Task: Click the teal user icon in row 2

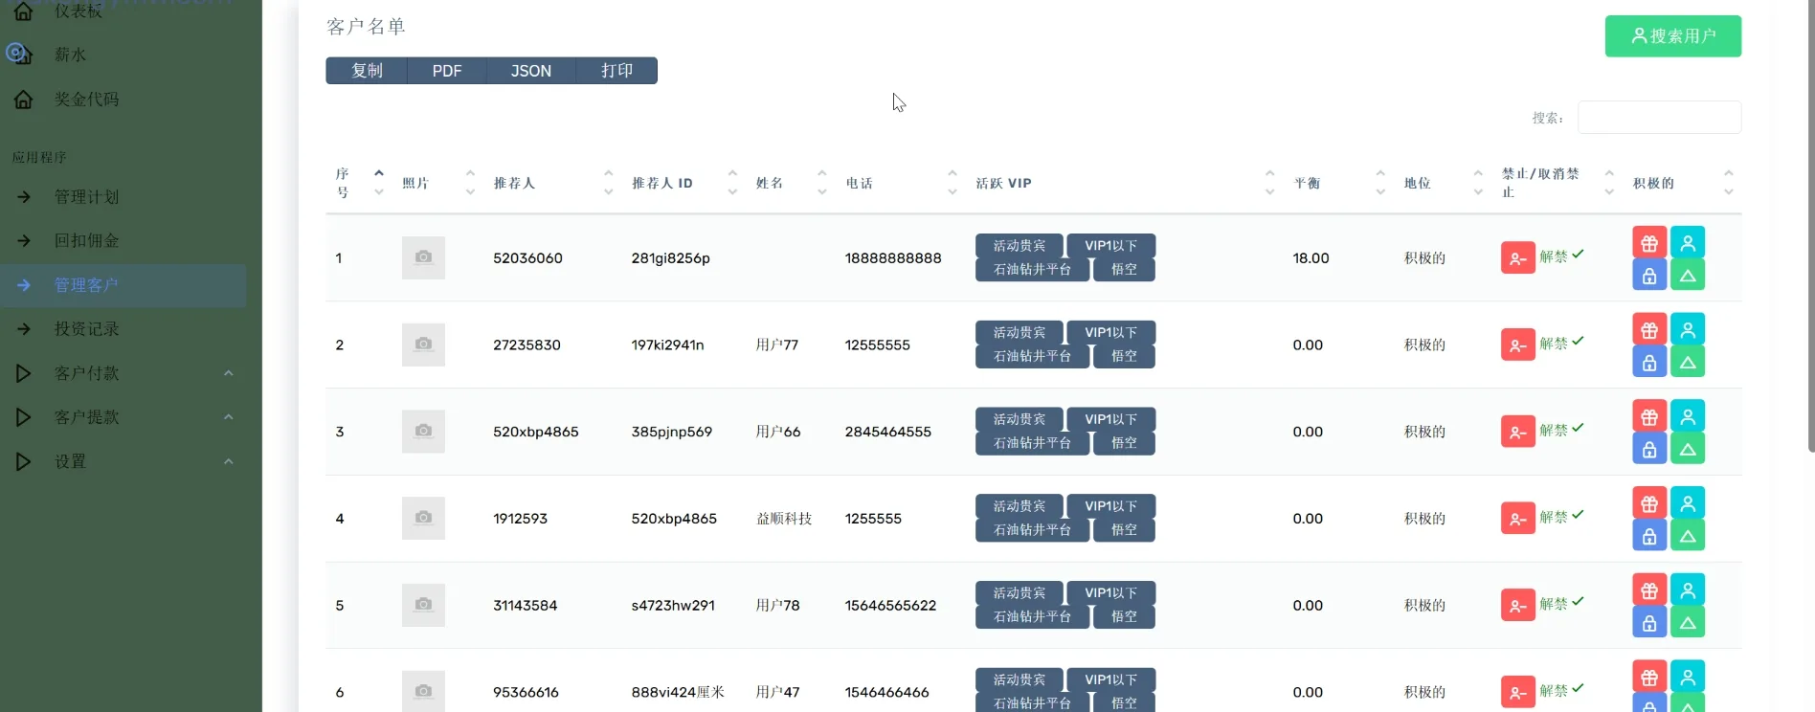Action: click(1687, 329)
